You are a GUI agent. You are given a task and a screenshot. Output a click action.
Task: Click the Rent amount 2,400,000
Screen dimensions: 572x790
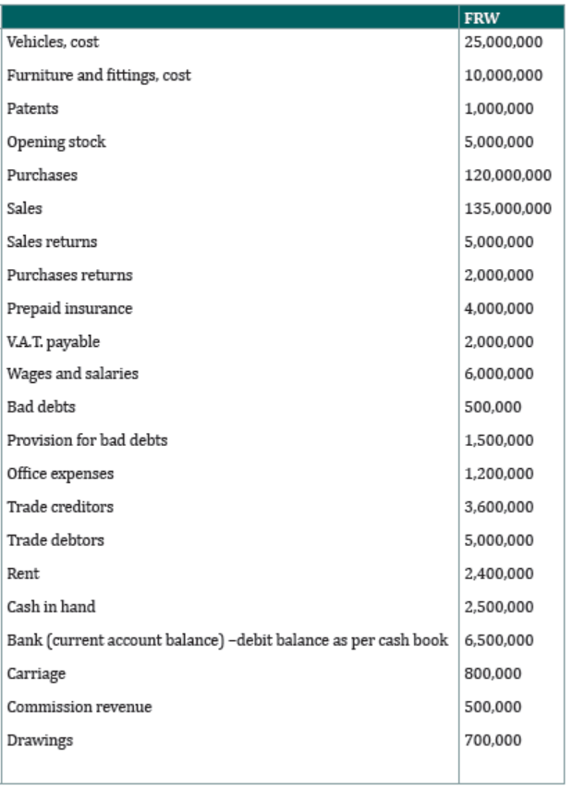click(499, 574)
